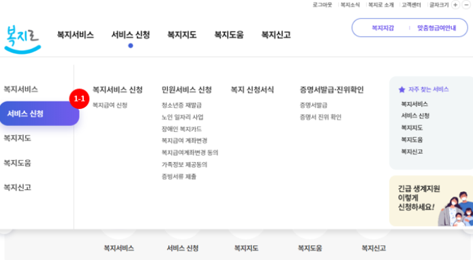Screen dimensions: 473x260
Task: Click 복지지도 label in bottom row
Action: 246,248
